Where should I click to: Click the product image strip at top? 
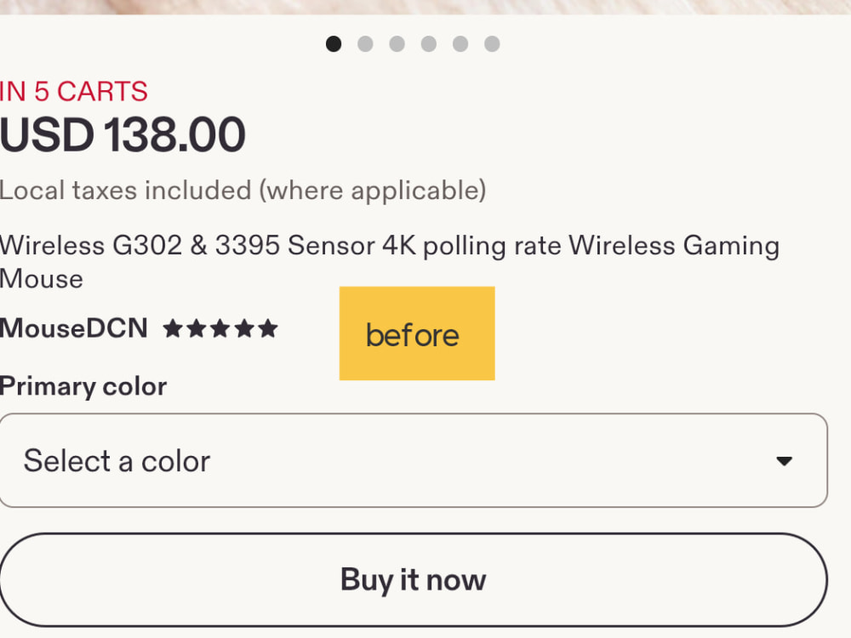[425, 7]
